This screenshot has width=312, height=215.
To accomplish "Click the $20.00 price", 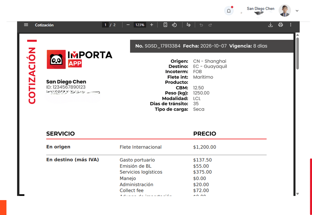I will [x=201, y=185].
